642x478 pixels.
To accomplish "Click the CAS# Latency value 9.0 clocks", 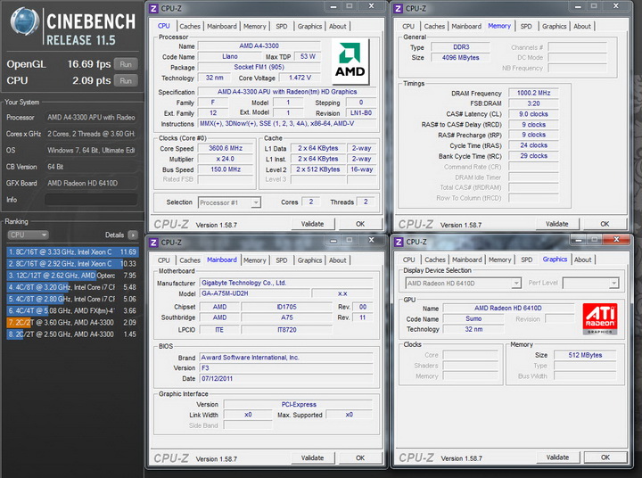I will [x=533, y=114].
